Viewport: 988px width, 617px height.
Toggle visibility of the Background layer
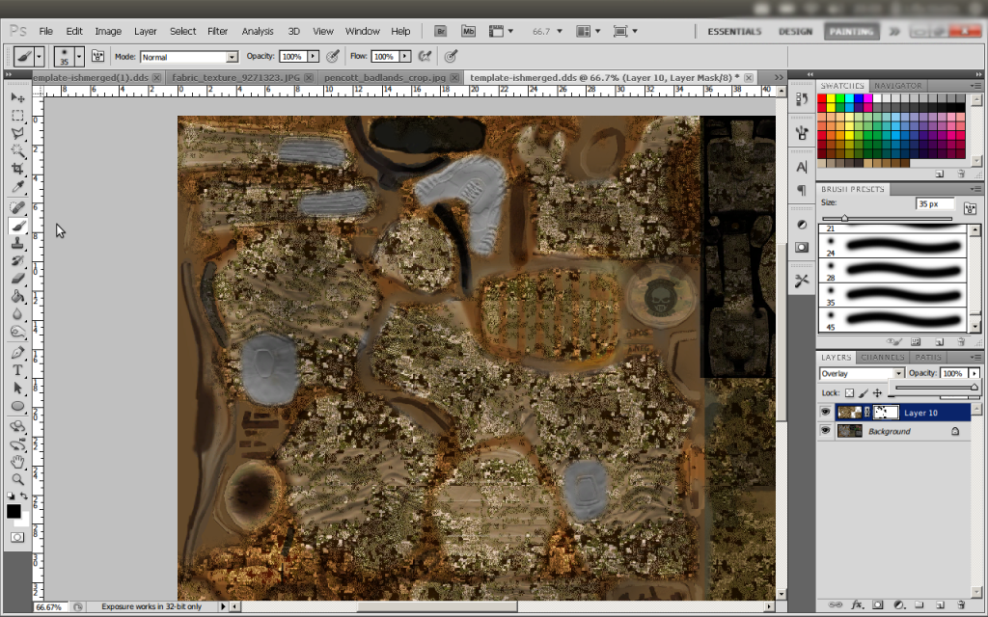(825, 431)
